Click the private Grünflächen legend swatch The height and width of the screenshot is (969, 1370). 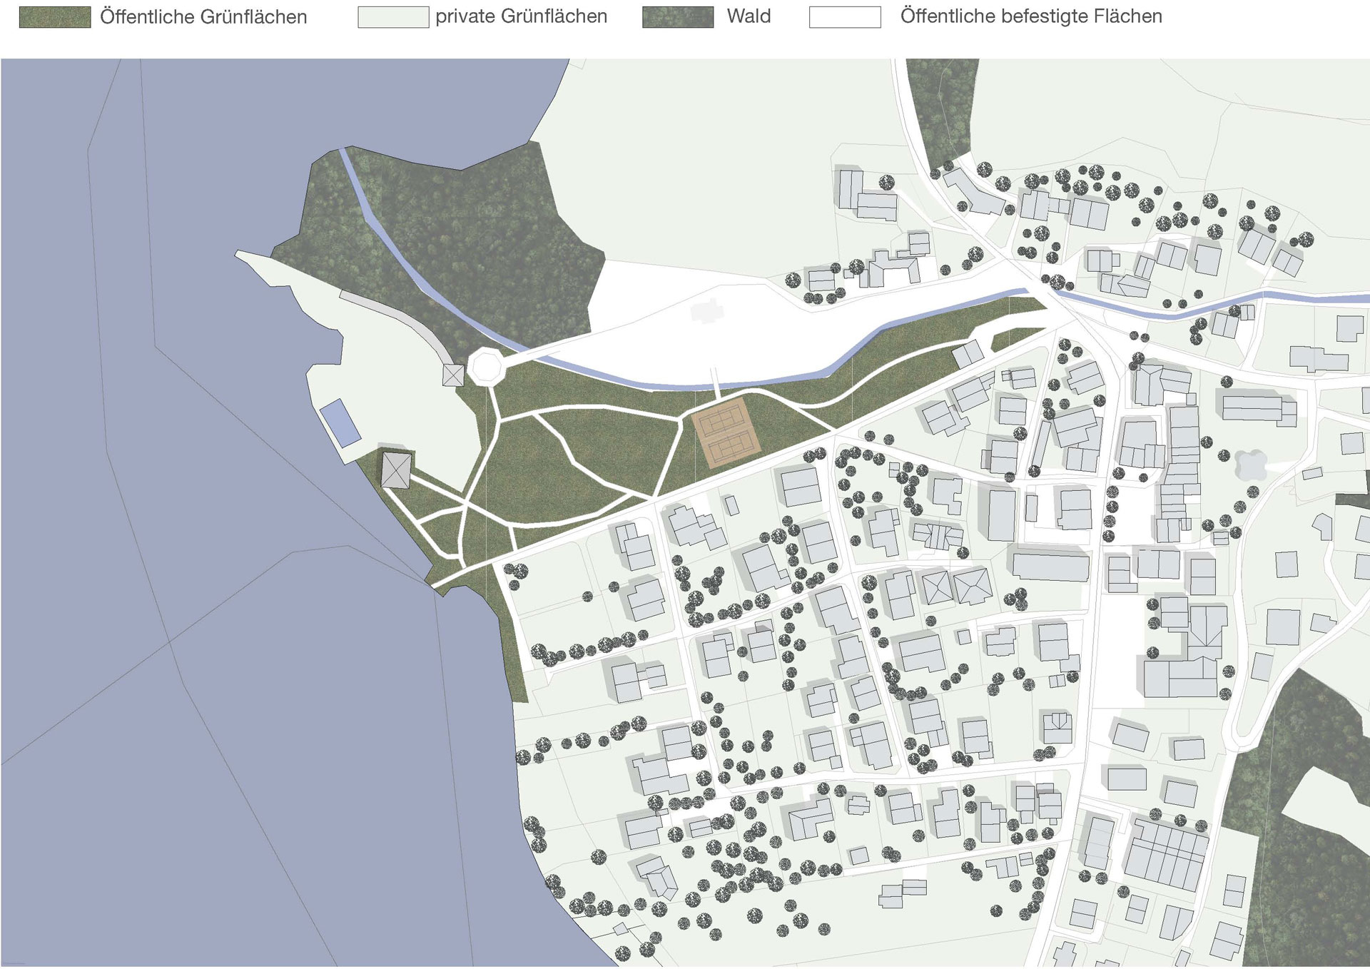coord(393,17)
